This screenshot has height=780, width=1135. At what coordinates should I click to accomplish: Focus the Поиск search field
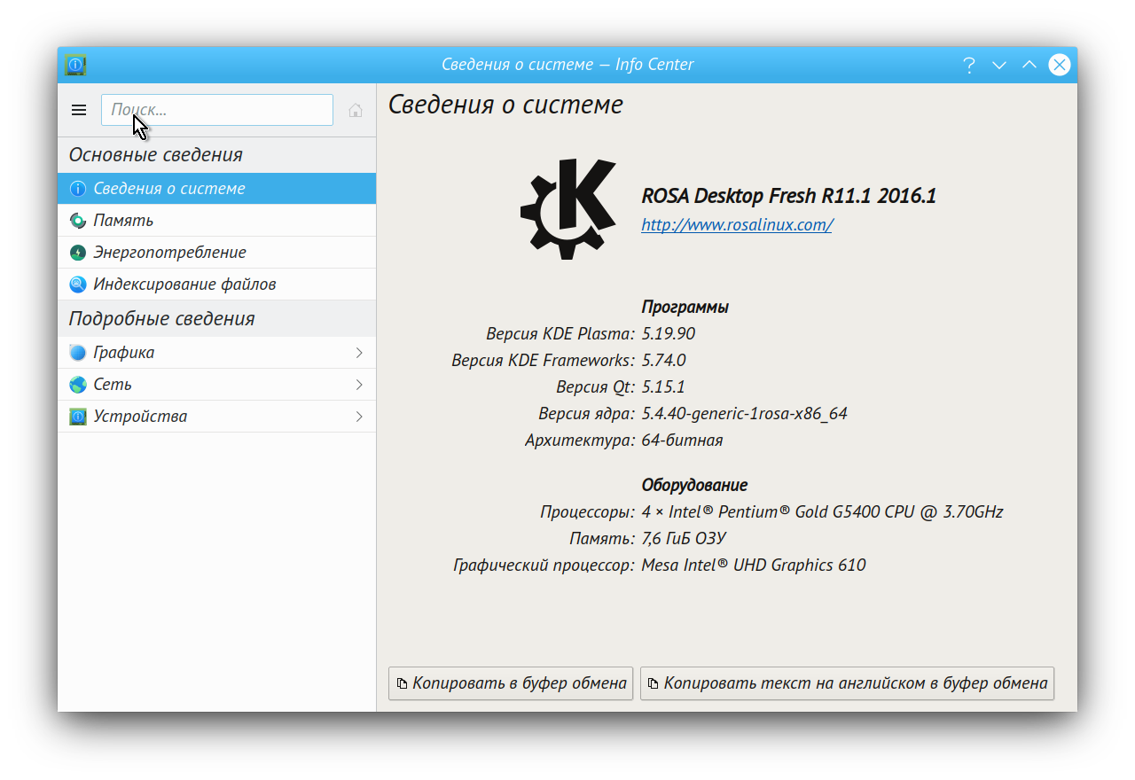pos(217,110)
